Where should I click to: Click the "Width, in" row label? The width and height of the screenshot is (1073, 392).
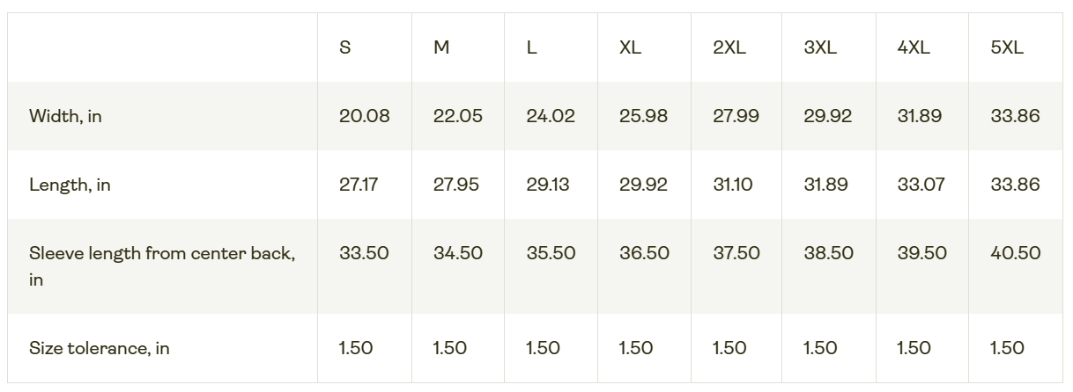click(x=65, y=116)
